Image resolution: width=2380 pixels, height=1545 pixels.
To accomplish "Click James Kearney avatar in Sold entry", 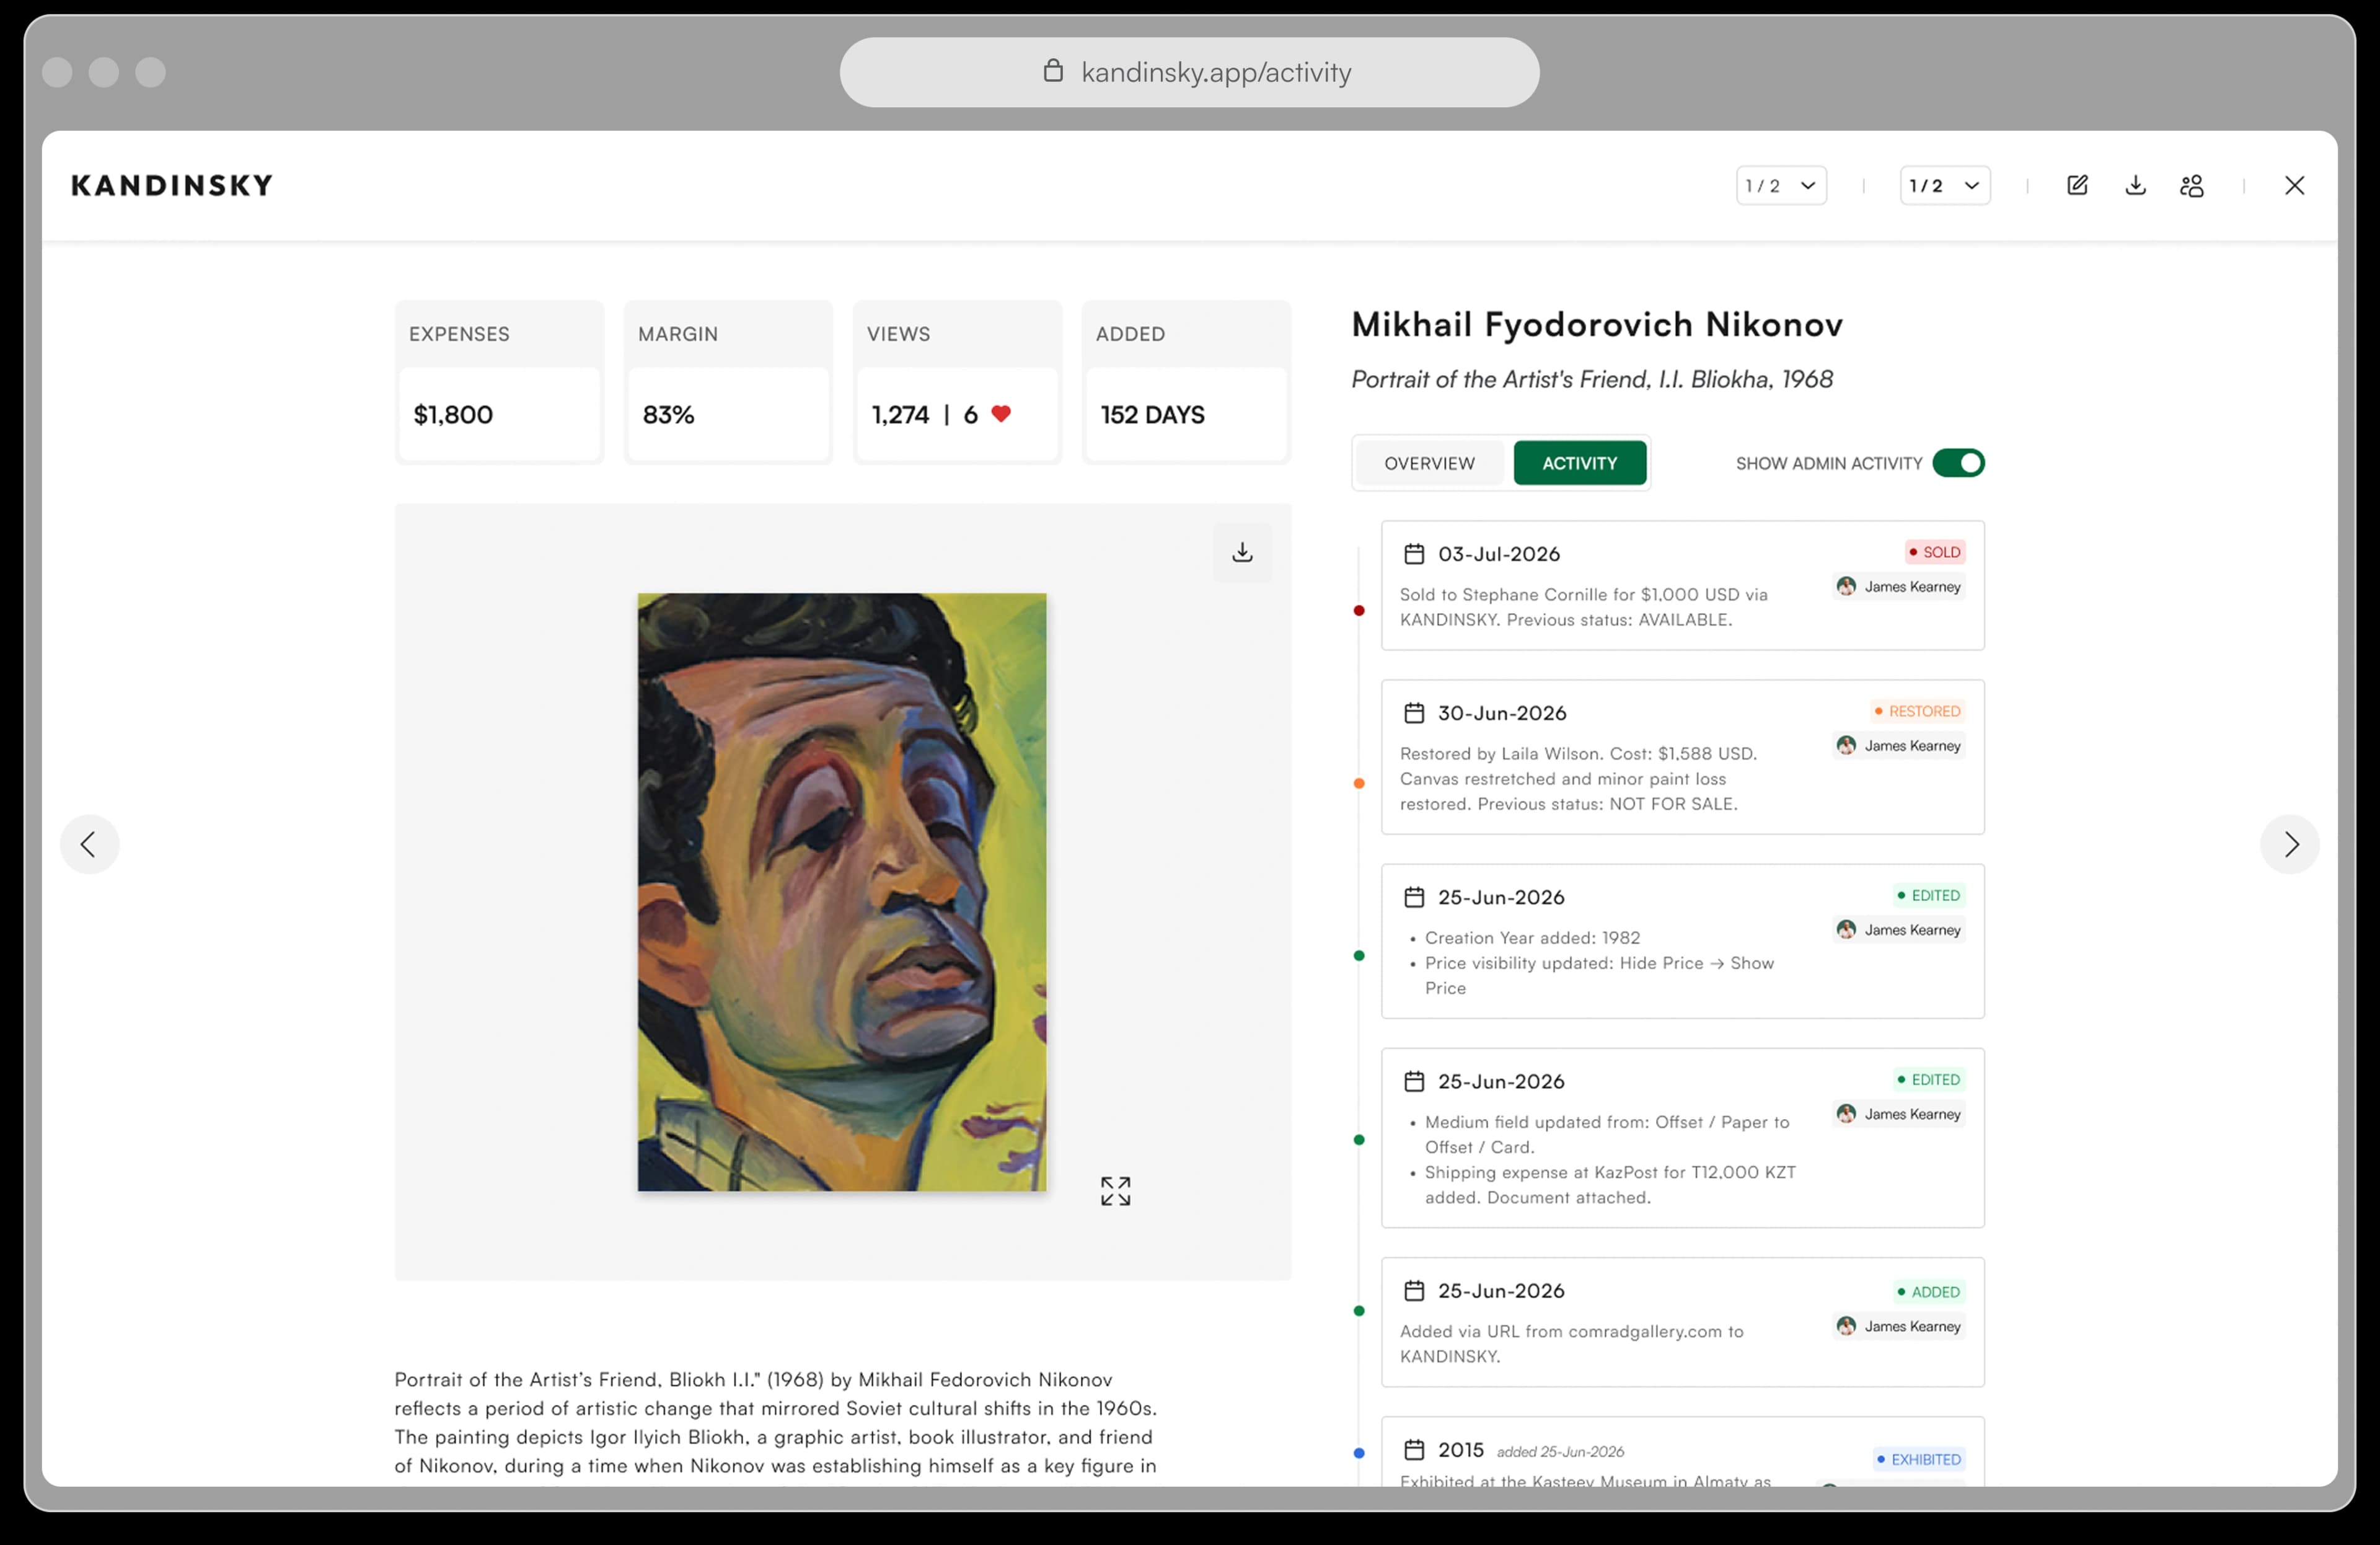I will pos(1846,586).
